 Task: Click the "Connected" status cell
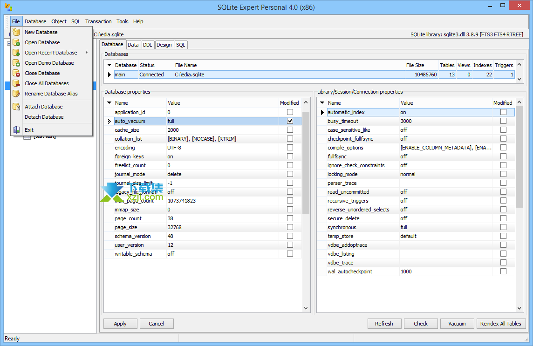pos(156,75)
